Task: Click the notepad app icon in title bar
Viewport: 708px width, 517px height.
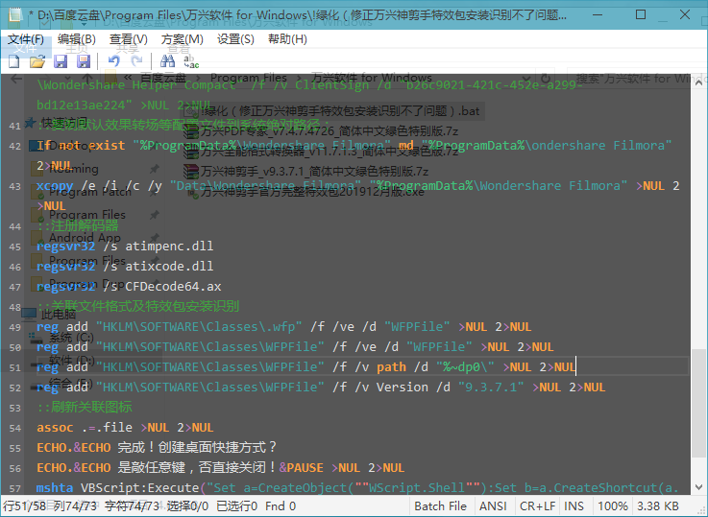Action: (15, 14)
